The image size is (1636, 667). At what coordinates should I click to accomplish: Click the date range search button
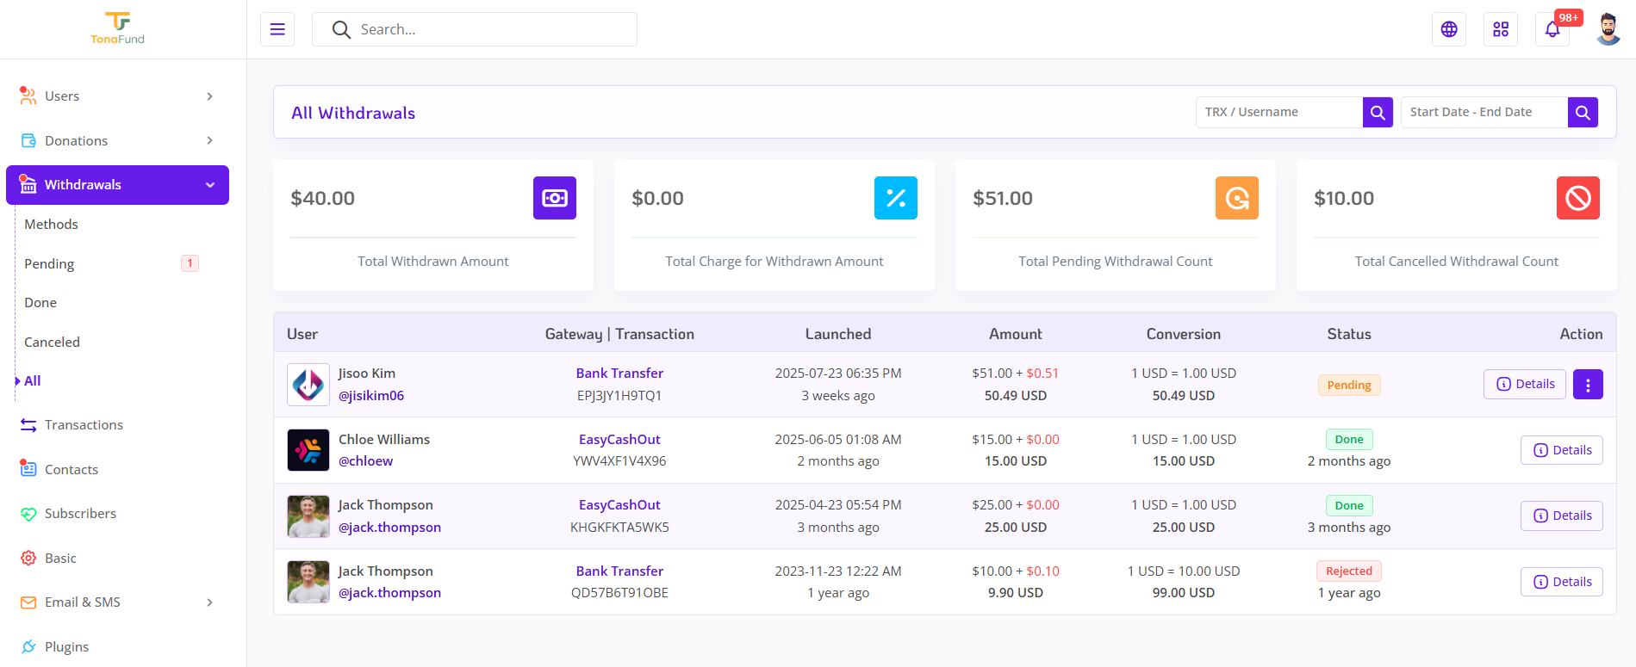[x=1583, y=112]
